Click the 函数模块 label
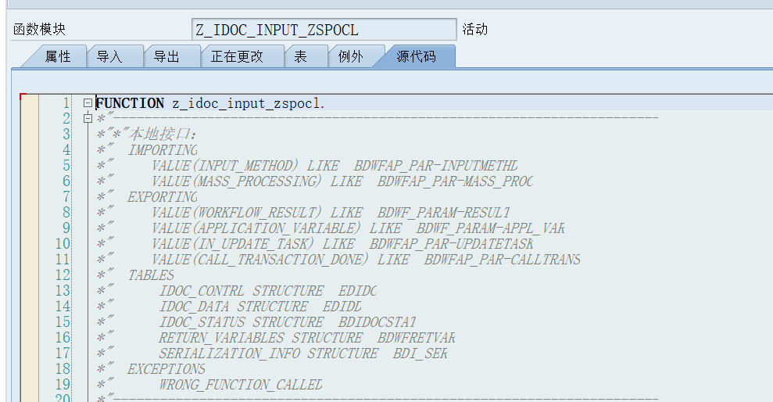Viewport: 773px width, 402px height. click(x=39, y=30)
